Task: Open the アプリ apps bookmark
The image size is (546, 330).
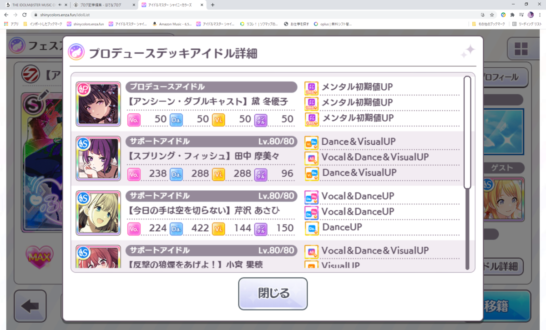Action: (x=11, y=24)
